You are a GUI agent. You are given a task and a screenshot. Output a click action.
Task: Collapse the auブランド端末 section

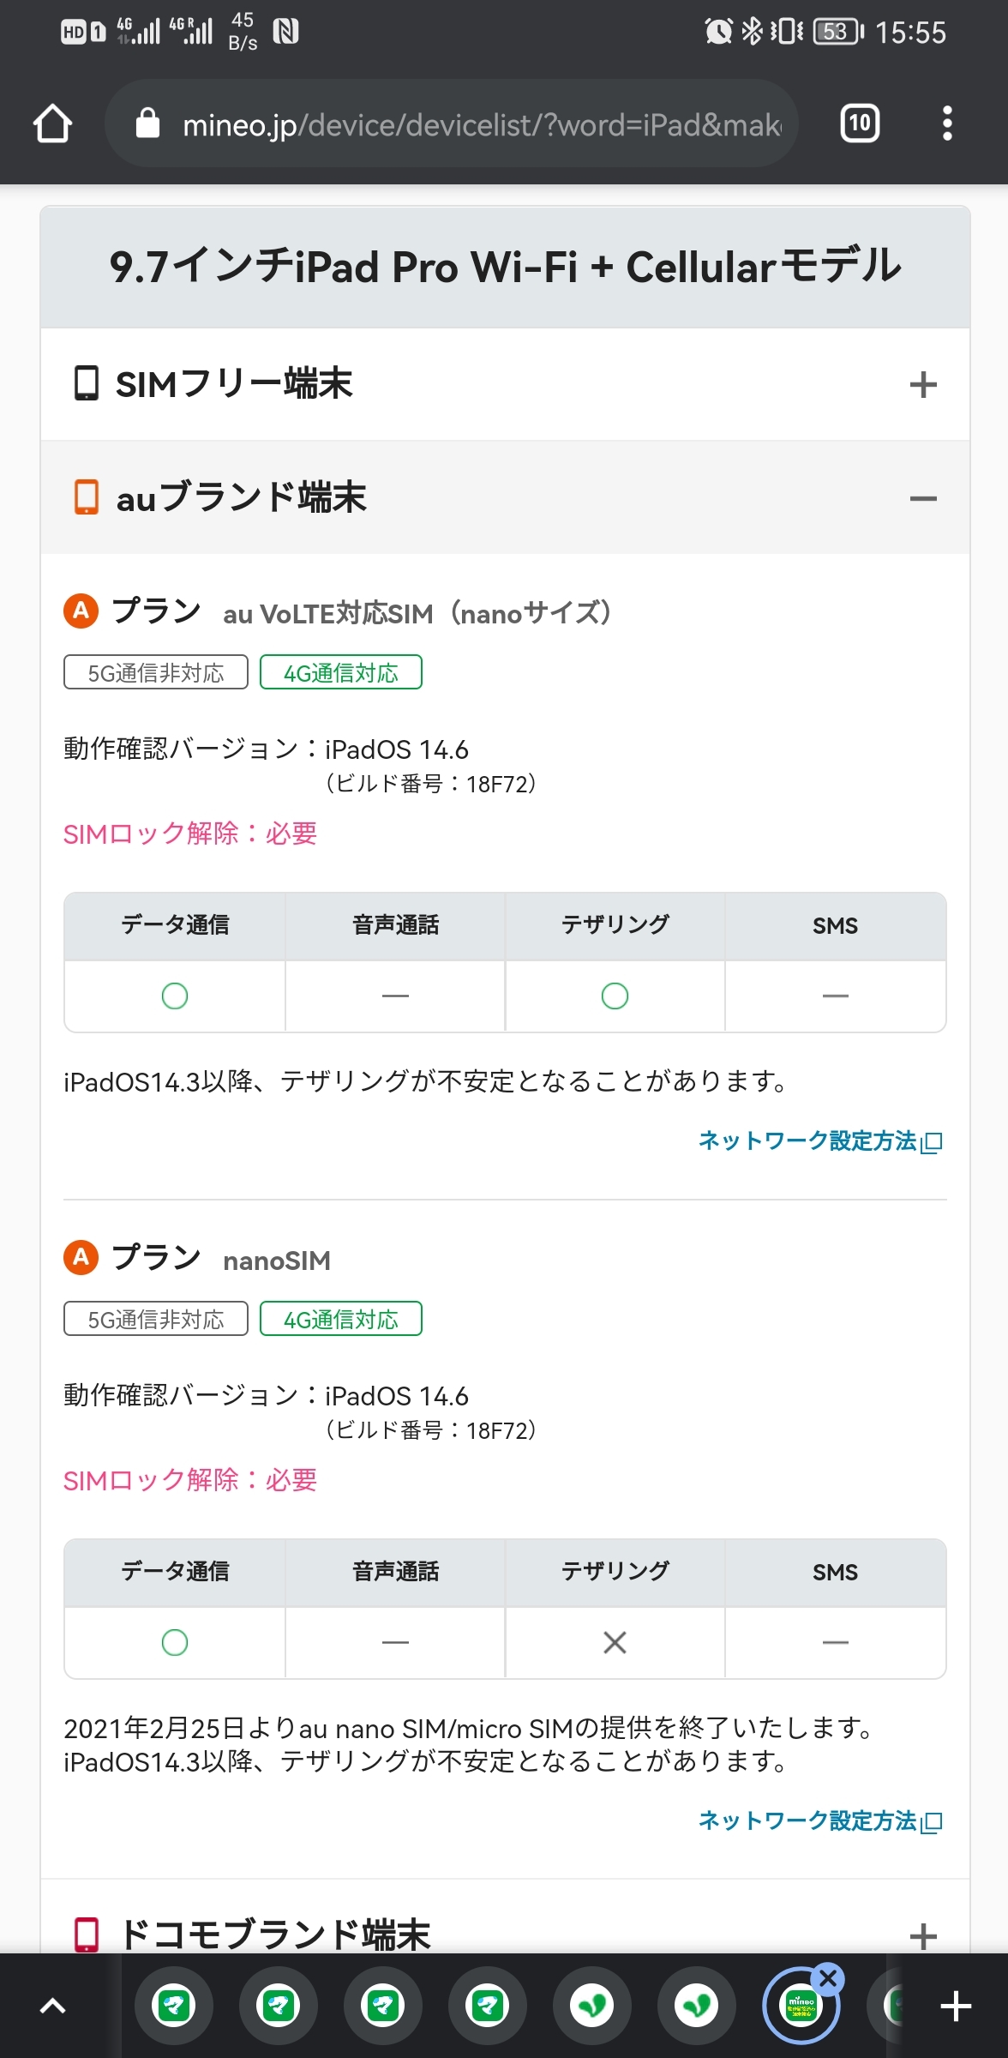pyautogui.click(x=922, y=498)
